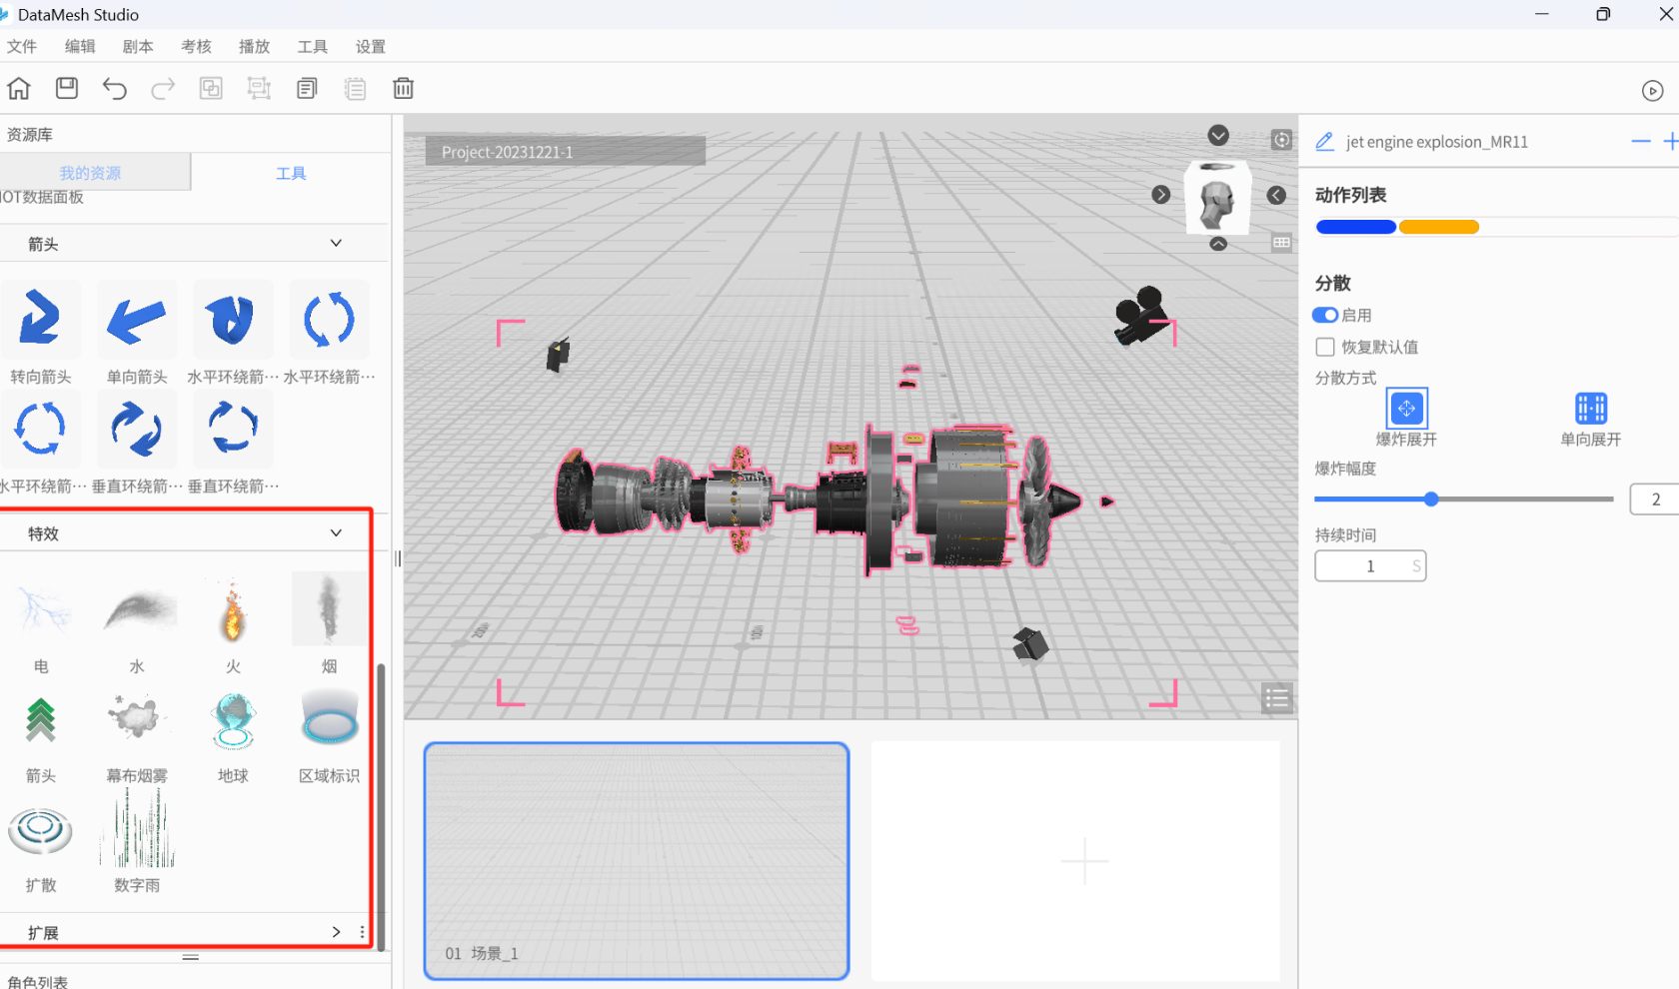Collapse the 特效 section
Image resolution: width=1679 pixels, height=989 pixels.
point(336,532)
